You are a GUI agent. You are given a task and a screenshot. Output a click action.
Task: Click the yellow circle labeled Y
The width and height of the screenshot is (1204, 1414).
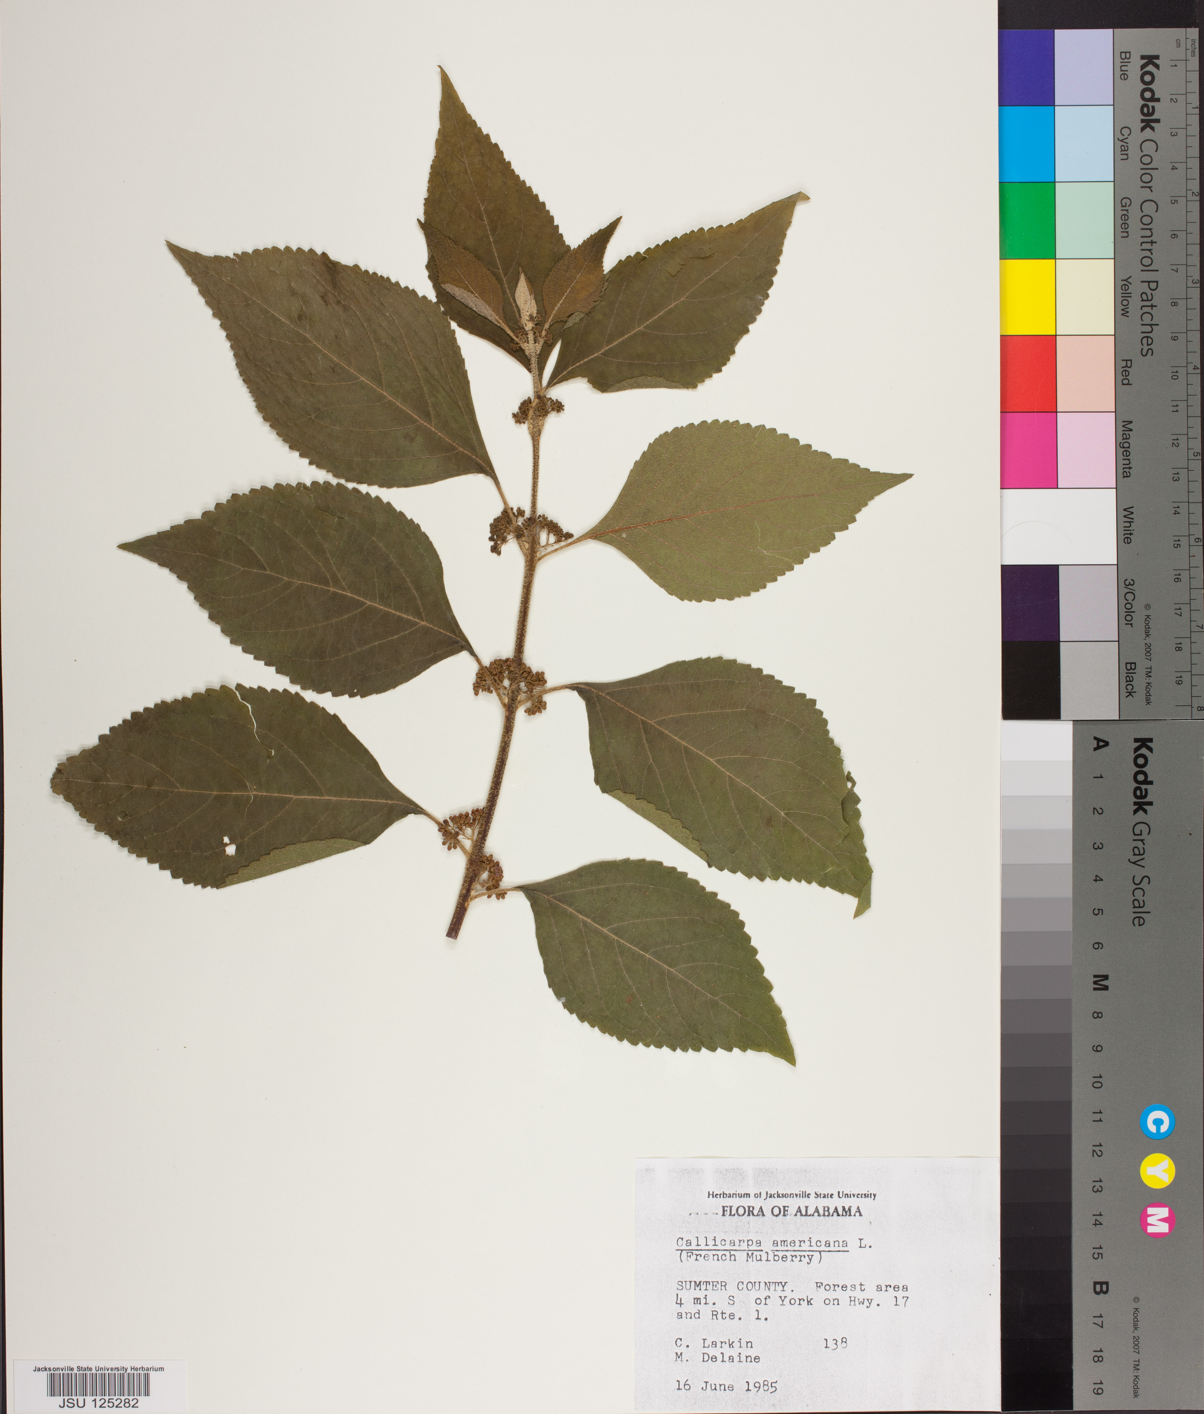coord(1158,1171)
